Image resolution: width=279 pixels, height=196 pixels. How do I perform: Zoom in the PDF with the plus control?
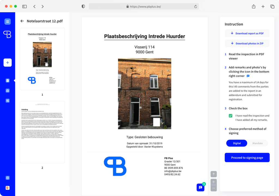tap(214, 182)
